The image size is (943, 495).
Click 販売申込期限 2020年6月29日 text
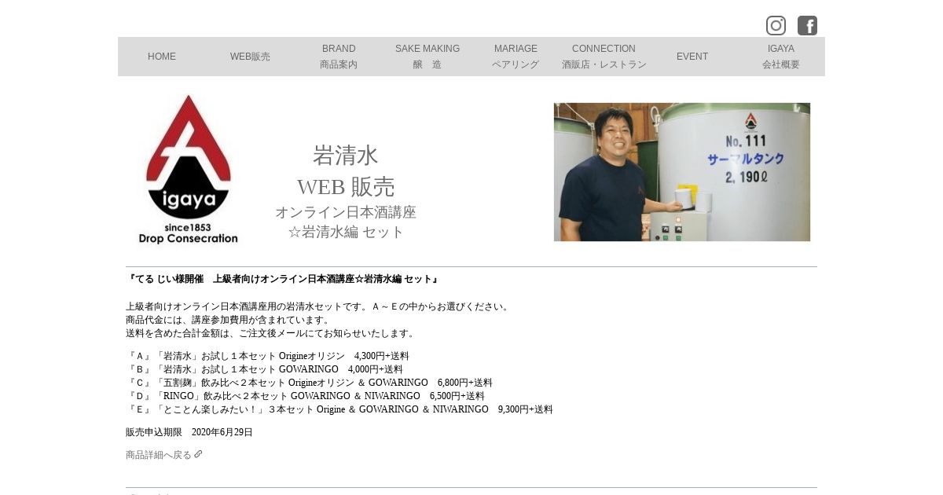[189, 432]
